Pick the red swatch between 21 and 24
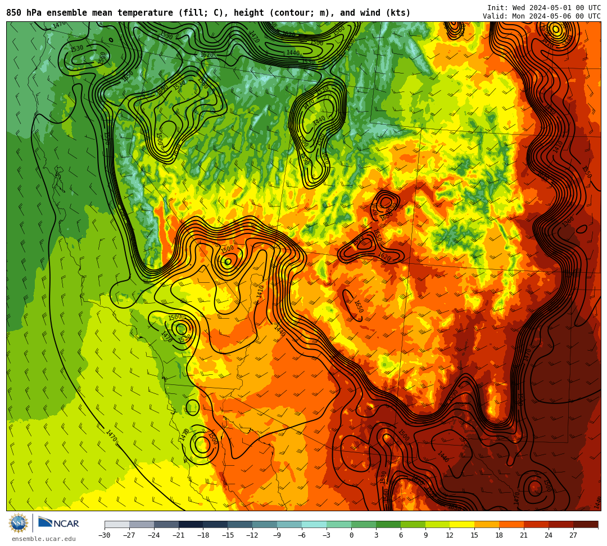The height and width of the screenshot is (546, 607). click(536, 524)
